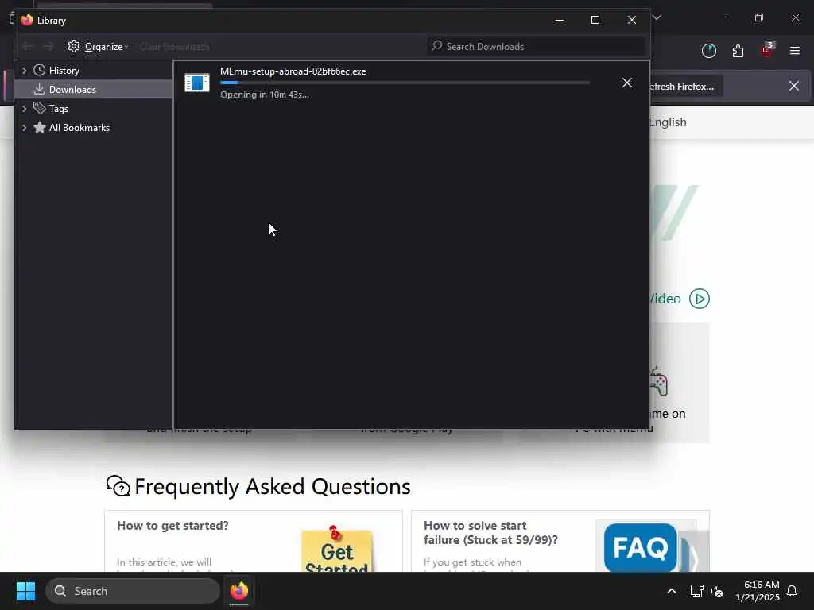Click the taskbar Search box
This screenshot has width=814, height=610.
pyautogui.click(x=133, y=591)
